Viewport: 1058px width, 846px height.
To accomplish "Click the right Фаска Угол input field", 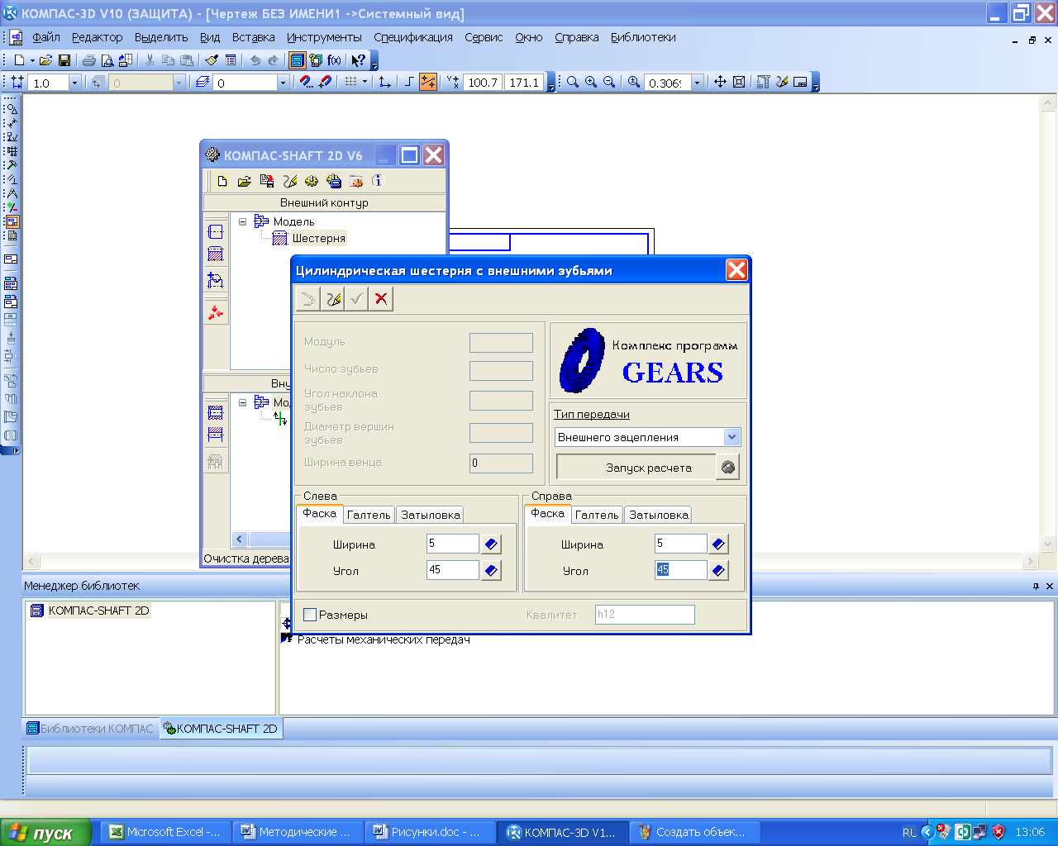I will coord(681,570).
